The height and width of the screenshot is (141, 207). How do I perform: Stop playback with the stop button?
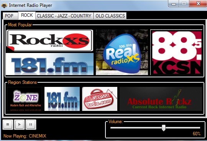click(8, 125)
